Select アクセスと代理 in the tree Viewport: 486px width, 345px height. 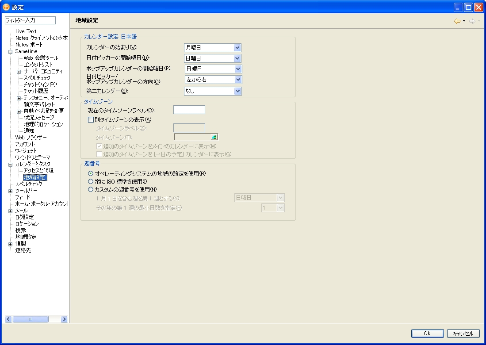[x=38, y=171]
